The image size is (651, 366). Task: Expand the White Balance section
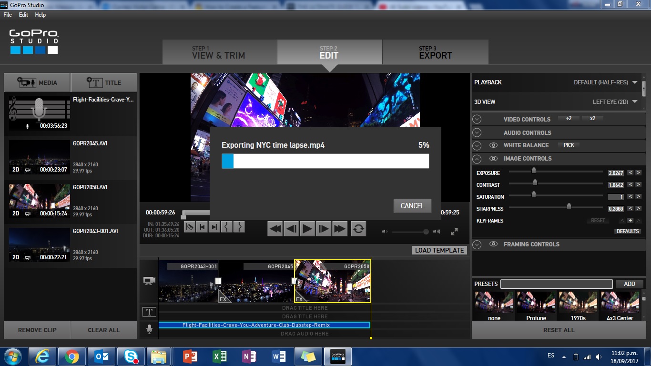pyautogui.click(x=477, y=145)
